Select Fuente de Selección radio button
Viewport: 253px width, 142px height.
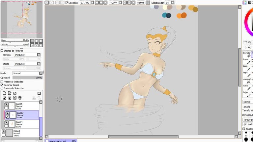tap(2, 88)
